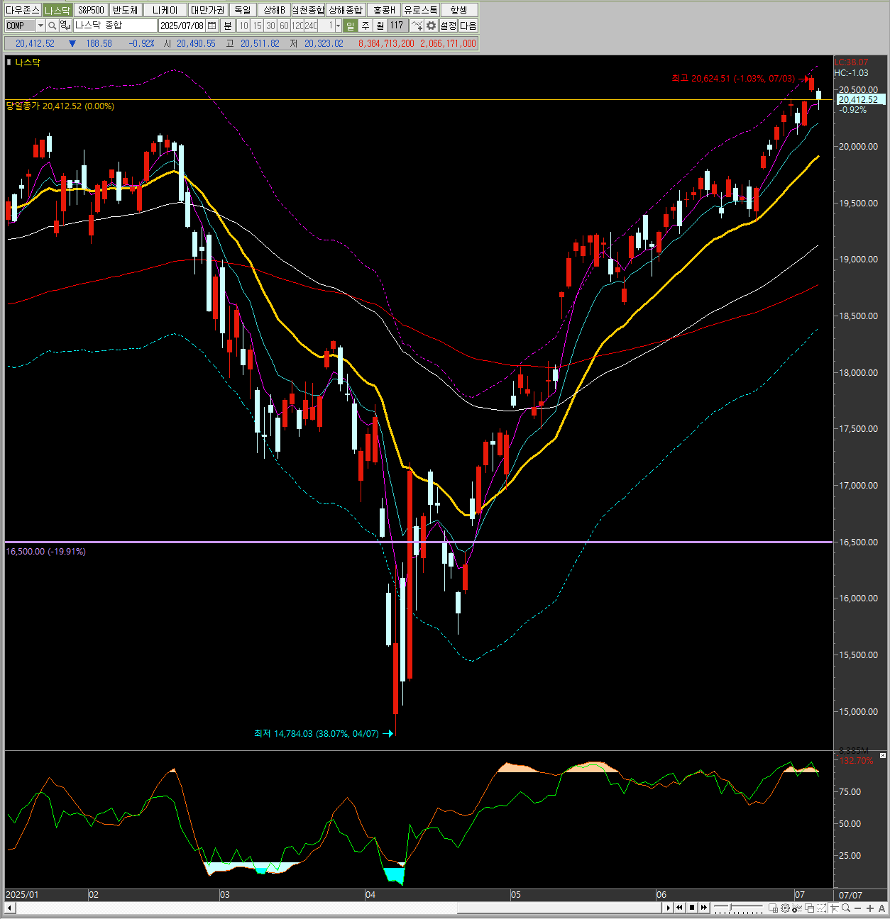Open chart settings gear in top toolbar

point(431,26)
